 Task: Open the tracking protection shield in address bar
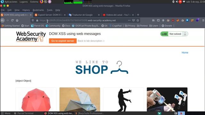tap(33, 20)
